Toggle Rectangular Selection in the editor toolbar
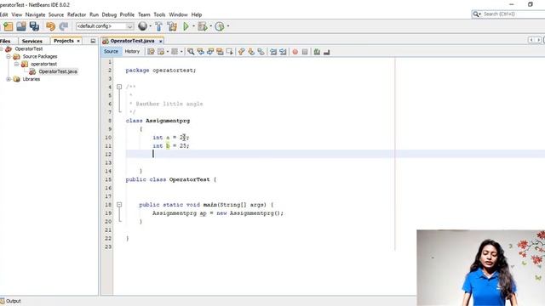Viewport: 545px width, 306px height. pyautogui.click(x=229, y=52)
